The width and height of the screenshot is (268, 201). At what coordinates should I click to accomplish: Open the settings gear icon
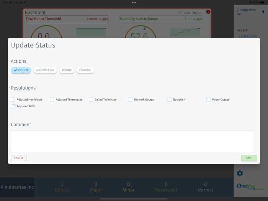click(240, 173)
